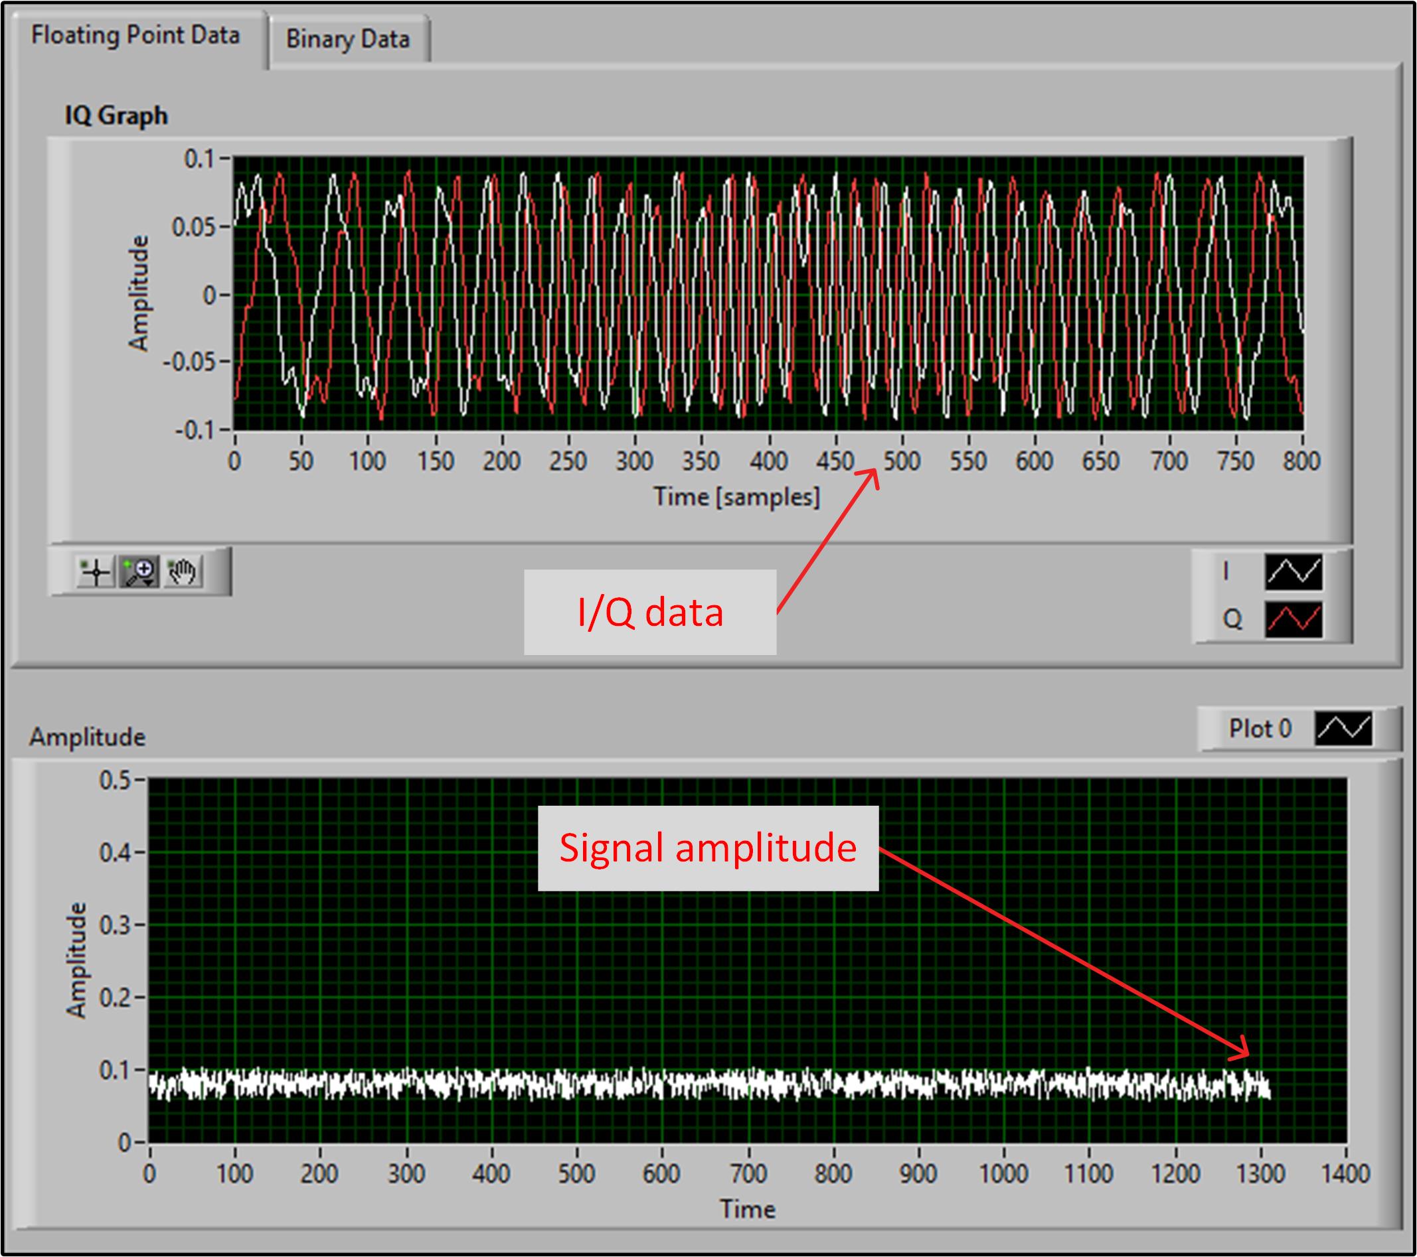
Task: Click the I/Q data annotation box
Action: [650, 613]
